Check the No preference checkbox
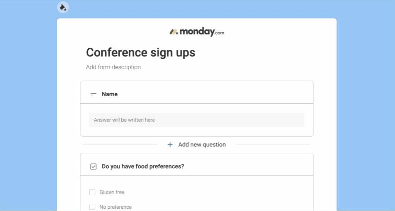This screenshot has width=395, height=211. (92, 207)
